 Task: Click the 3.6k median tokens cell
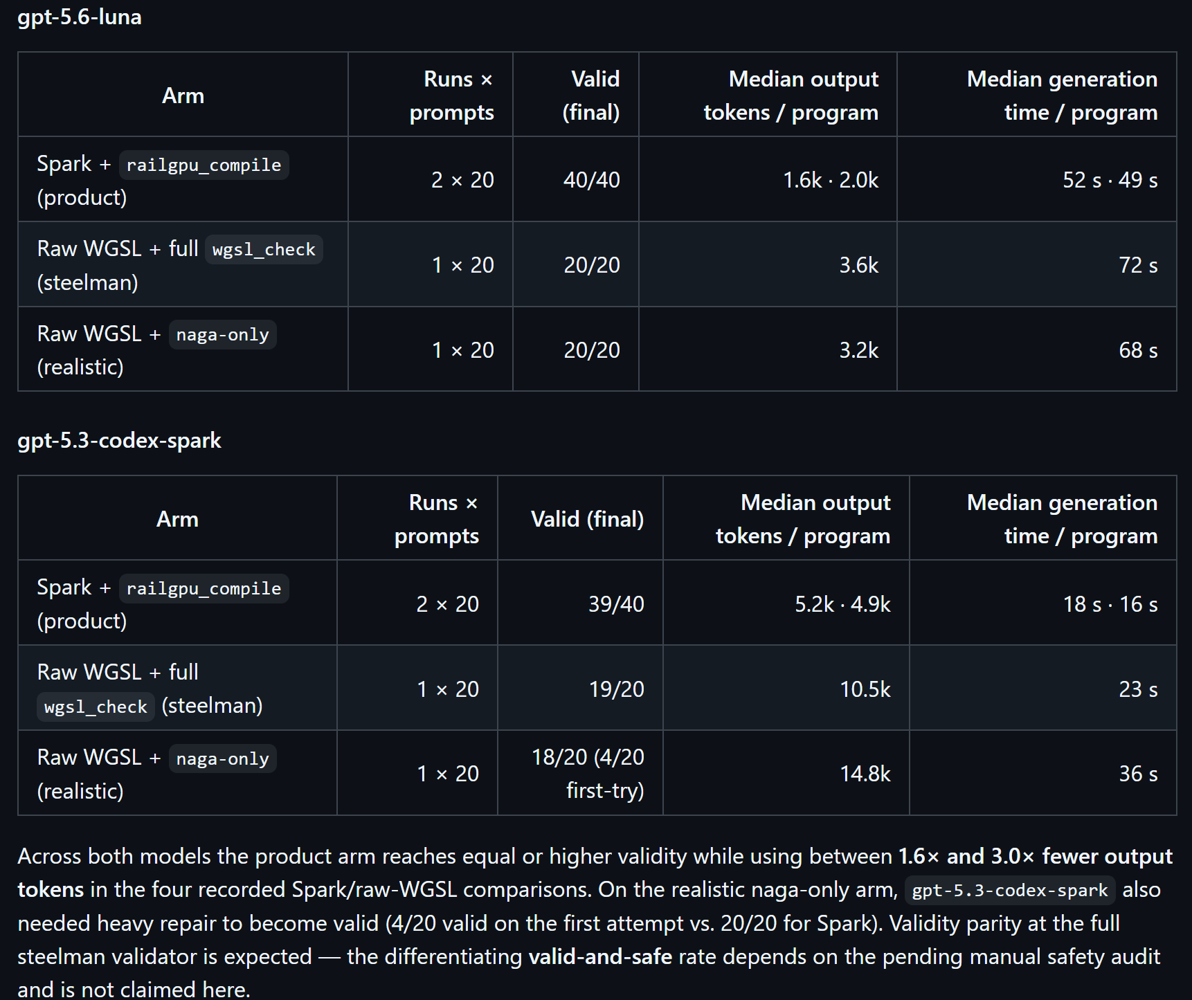pyautogui.click(x=768, y=264)
